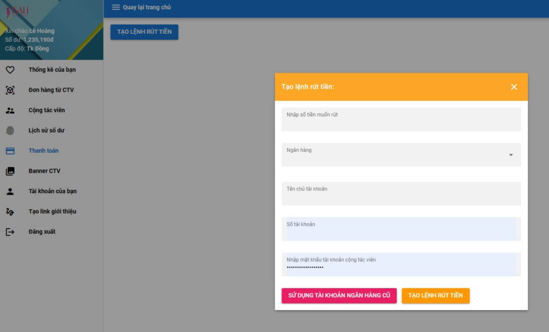Click the fingerprint icon beside Lịch sử số dư

[10, 131]
